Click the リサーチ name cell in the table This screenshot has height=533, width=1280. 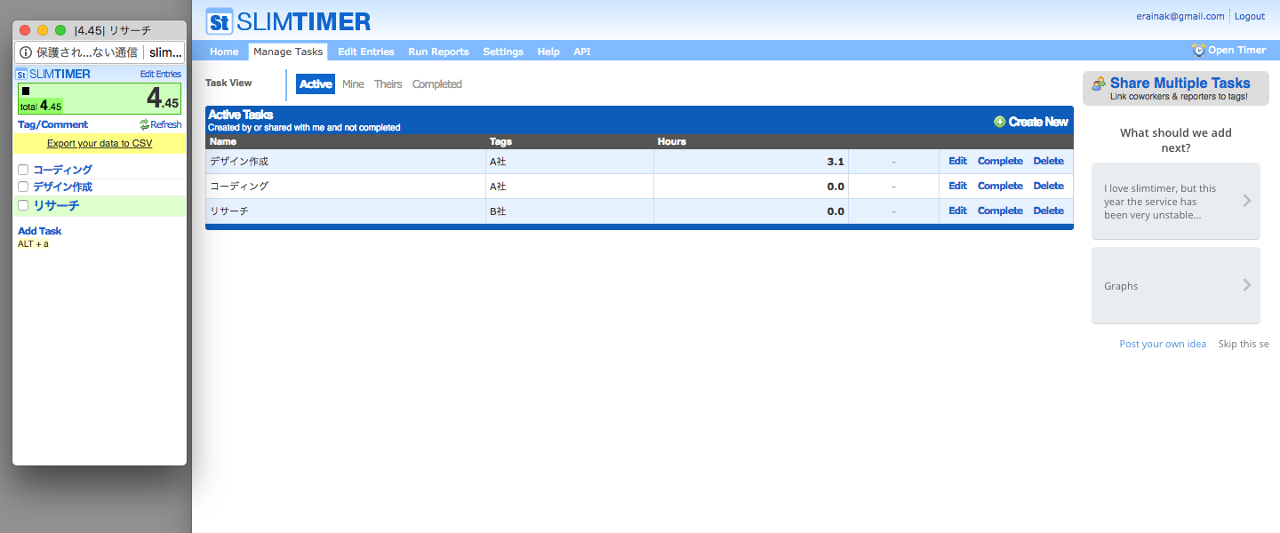[x=346, y=211]
